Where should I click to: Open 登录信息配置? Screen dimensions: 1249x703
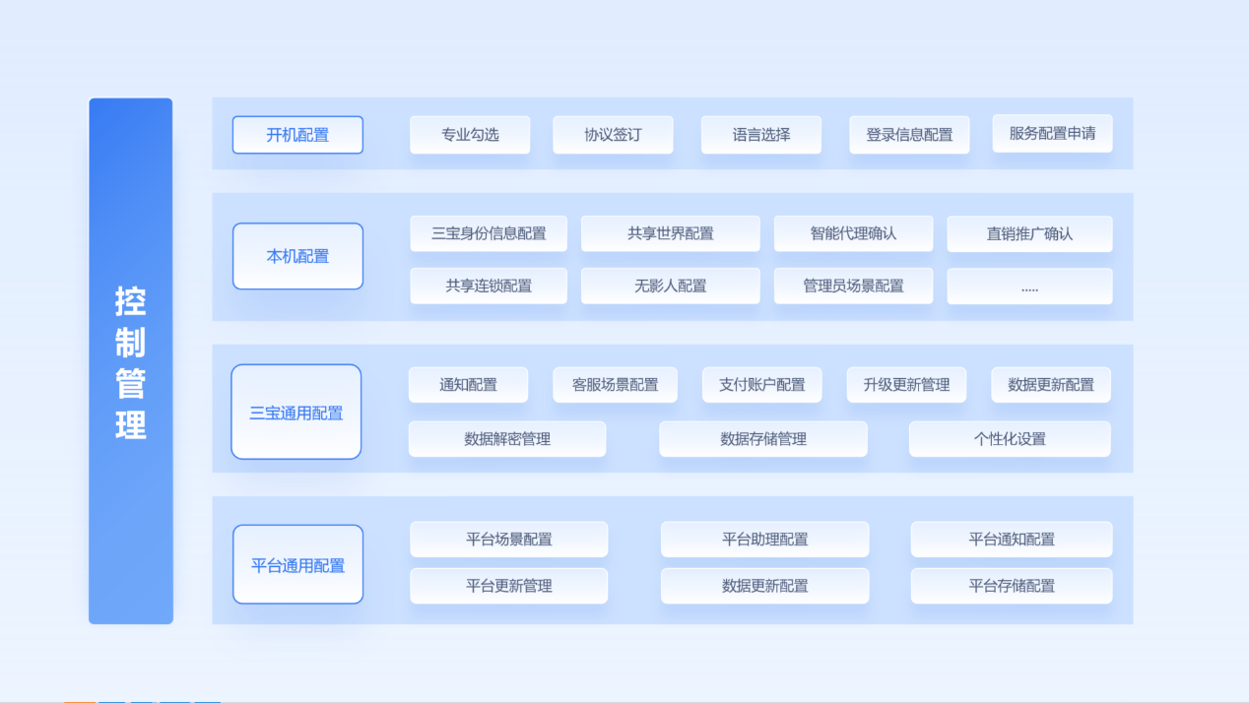coord(909,135)
